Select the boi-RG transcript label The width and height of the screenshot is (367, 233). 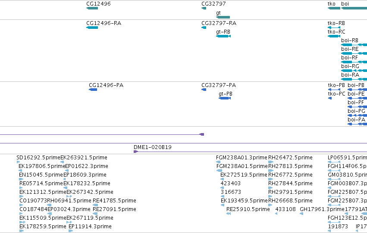pyautogui.click(x=350, y=66)
